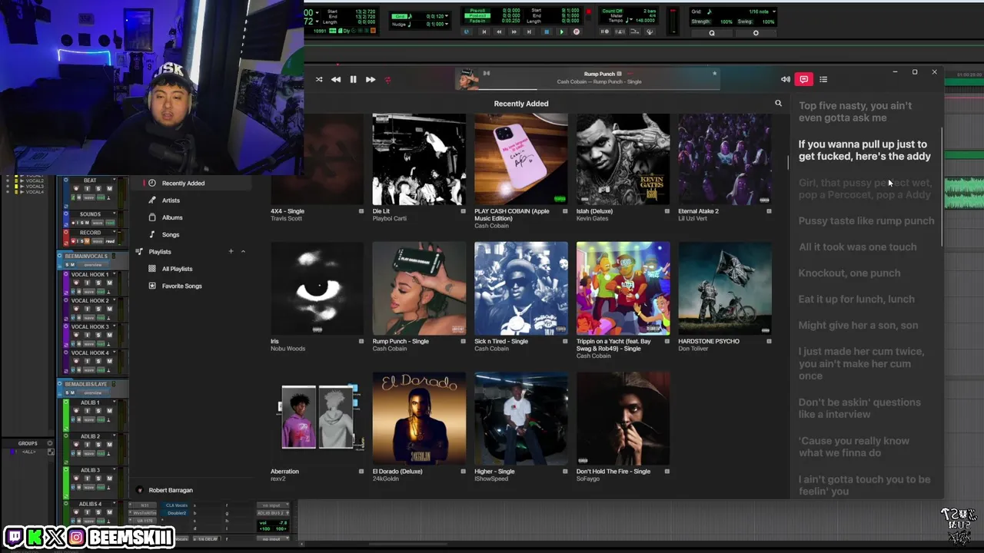Open quantize settings gear button
This screenshot has height=553, width=984.
(756, 33)
